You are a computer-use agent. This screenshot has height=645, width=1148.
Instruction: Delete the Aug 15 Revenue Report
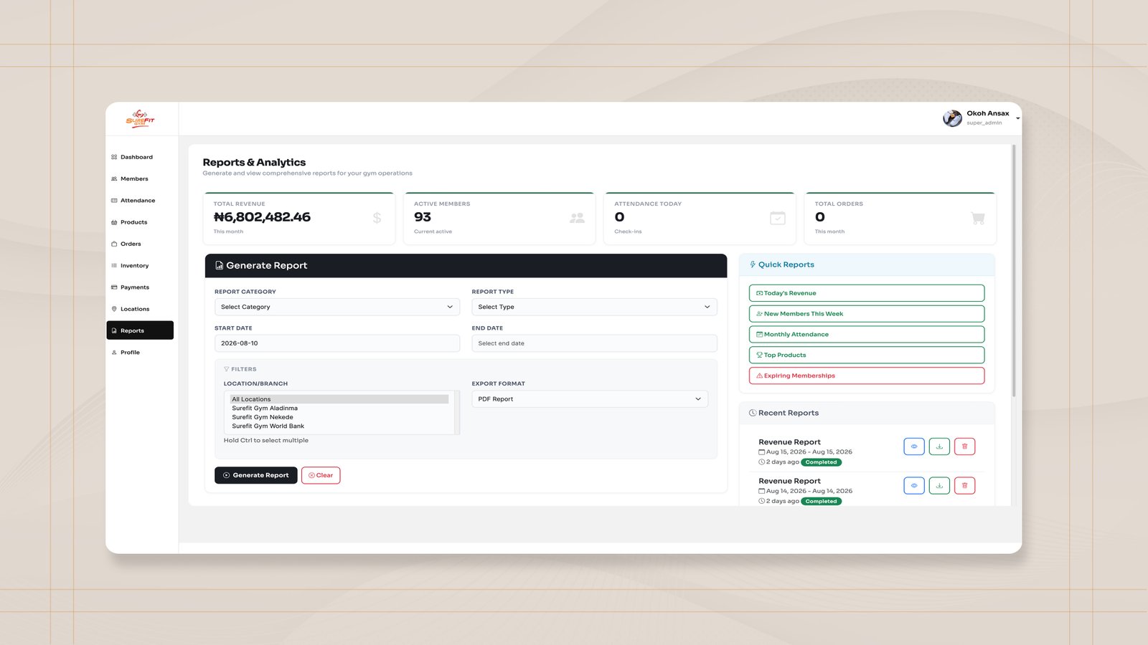(x=965, y=446)
